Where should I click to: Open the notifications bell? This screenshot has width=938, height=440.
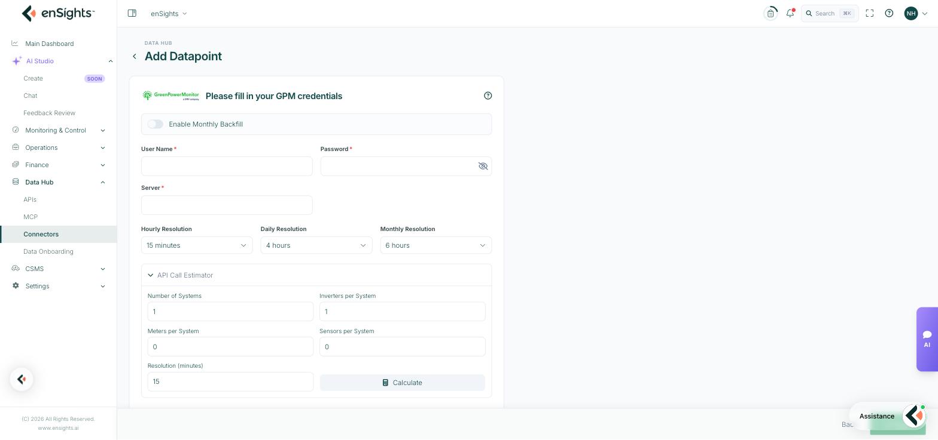(x=790, y=13)
